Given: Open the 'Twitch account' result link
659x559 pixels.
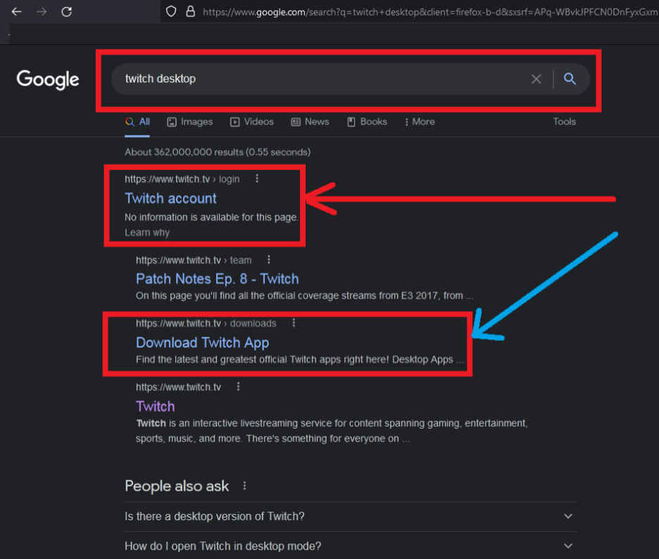Looking at the screenshot, I should [x=170, y=199].
